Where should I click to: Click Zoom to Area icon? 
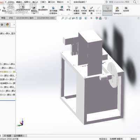(66, 18)
